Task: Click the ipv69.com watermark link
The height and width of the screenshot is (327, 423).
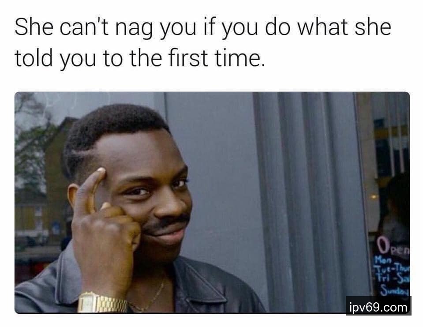Action: click(378, 307)
